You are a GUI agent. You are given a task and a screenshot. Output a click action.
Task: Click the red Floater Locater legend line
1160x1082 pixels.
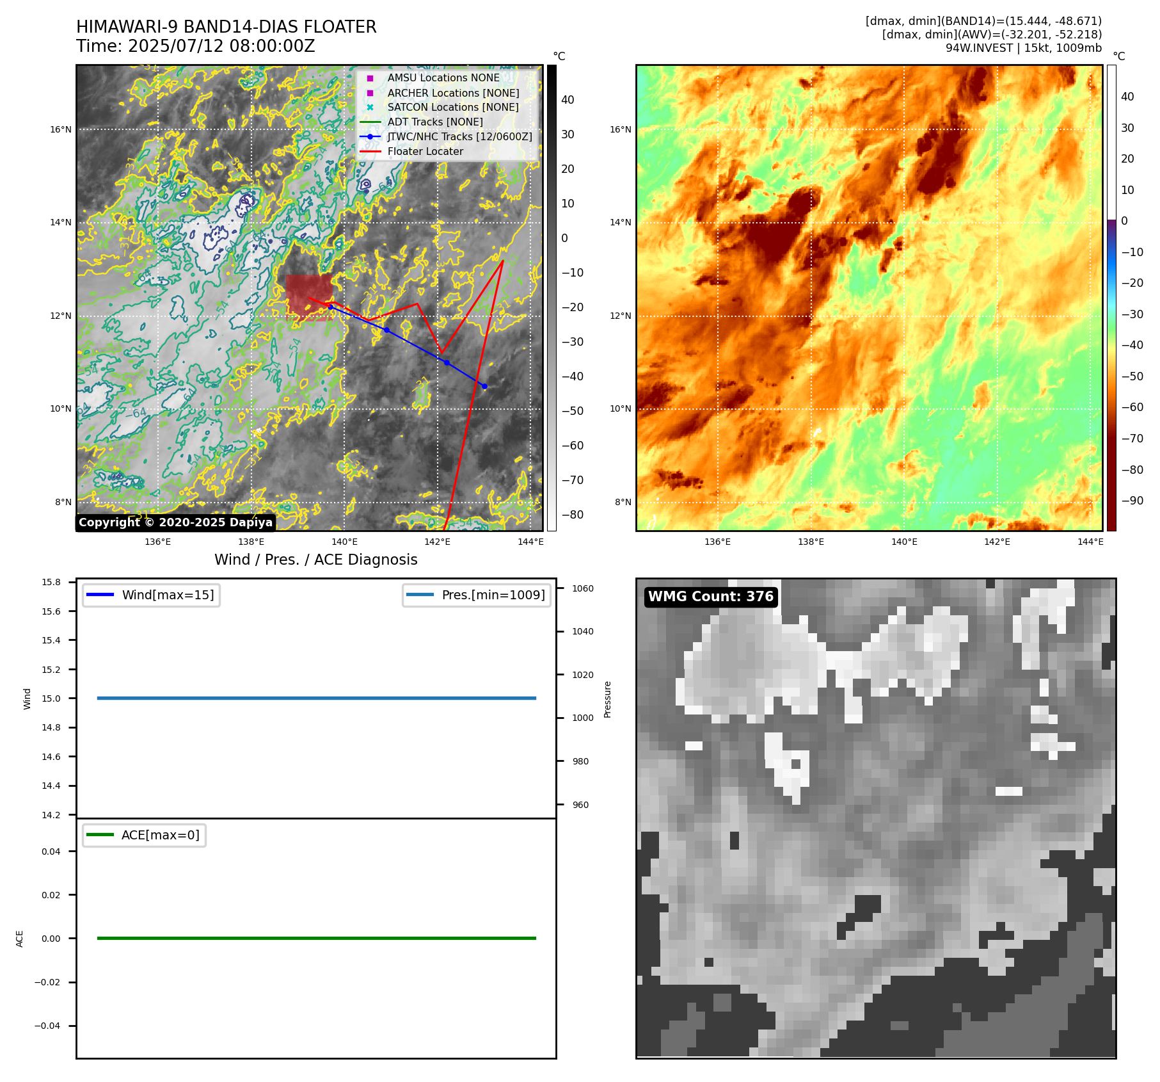pyautogui.click(x=370, y=152)
